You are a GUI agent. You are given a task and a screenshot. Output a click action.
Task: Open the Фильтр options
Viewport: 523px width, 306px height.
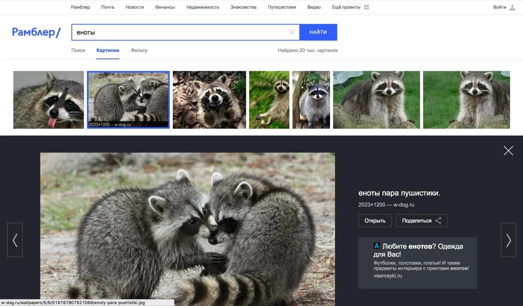[x=139, y=50]
